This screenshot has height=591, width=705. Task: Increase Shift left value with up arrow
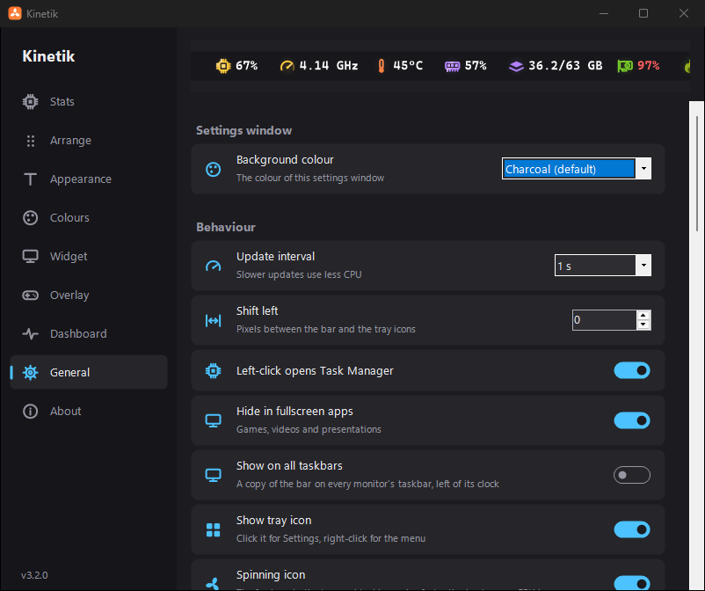(643, 316)
